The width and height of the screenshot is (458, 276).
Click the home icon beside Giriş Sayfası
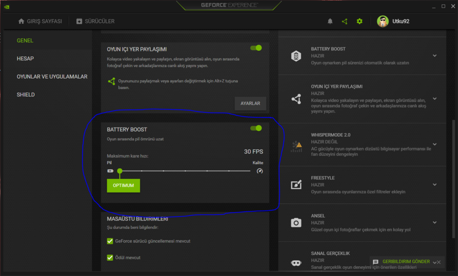point(21,21)
